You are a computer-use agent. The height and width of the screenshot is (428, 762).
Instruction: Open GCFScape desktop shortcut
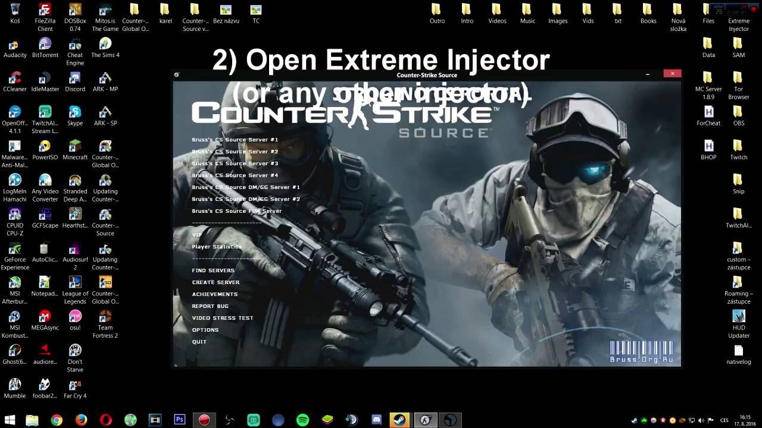tap(45, 217)
